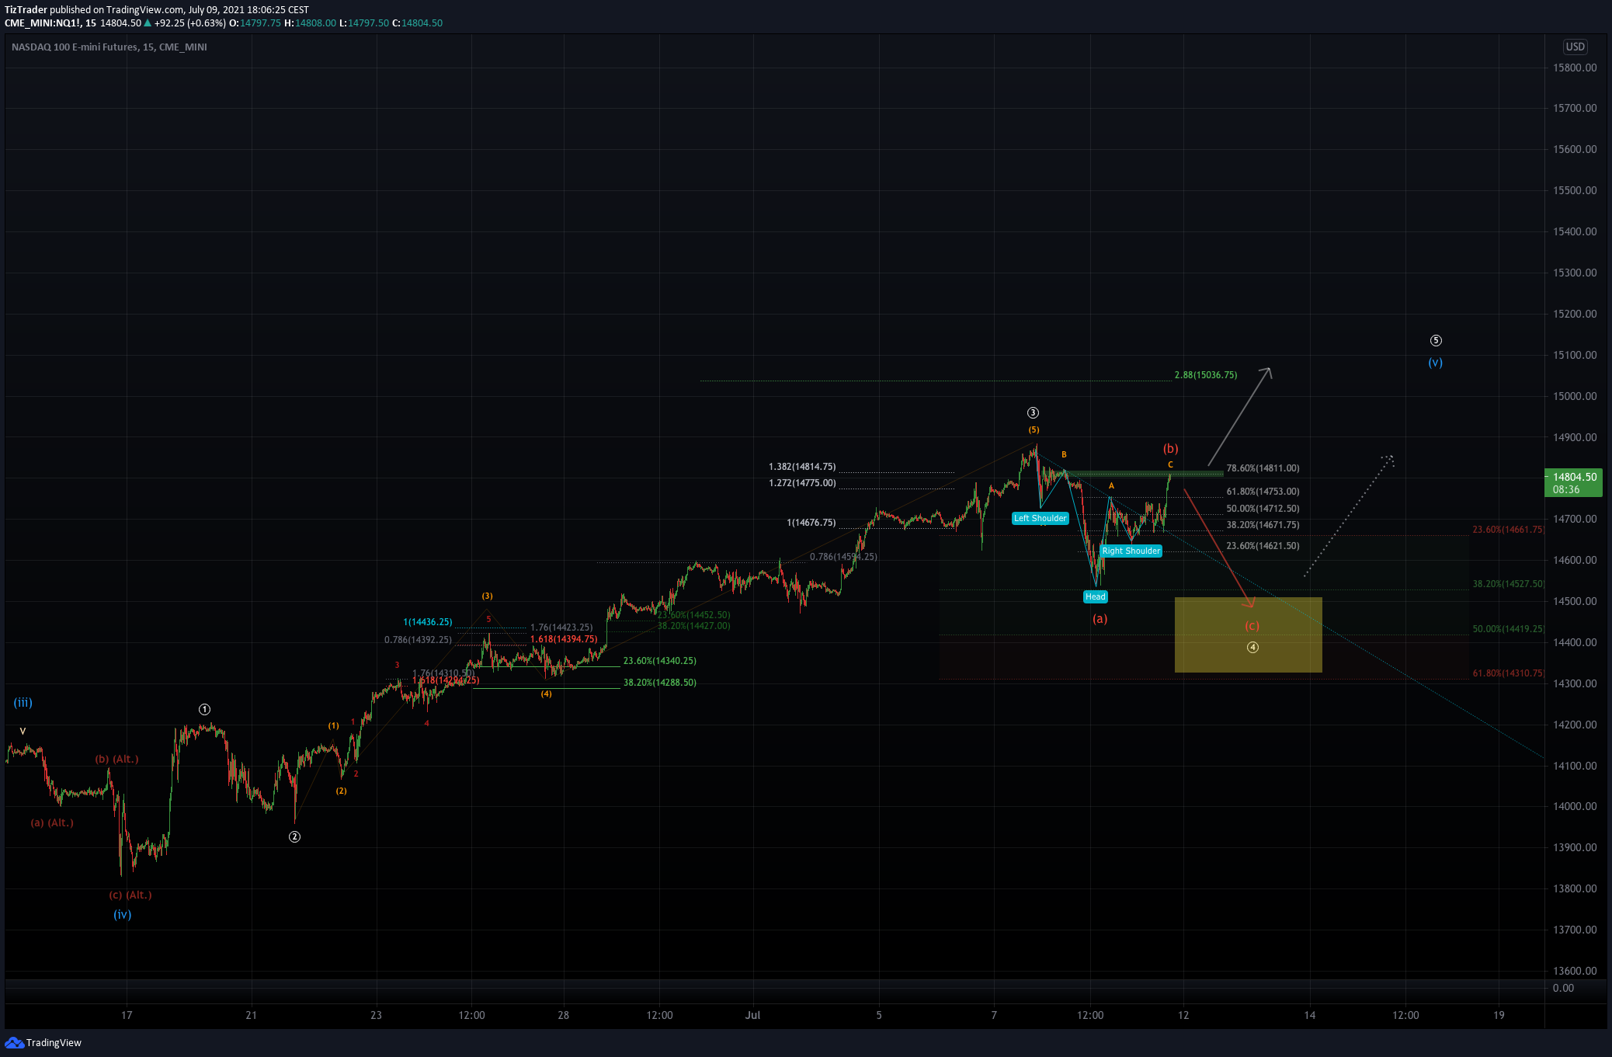Click the TizTrader author name
Screen dimensions: 1612x1057
pos(26,10)
